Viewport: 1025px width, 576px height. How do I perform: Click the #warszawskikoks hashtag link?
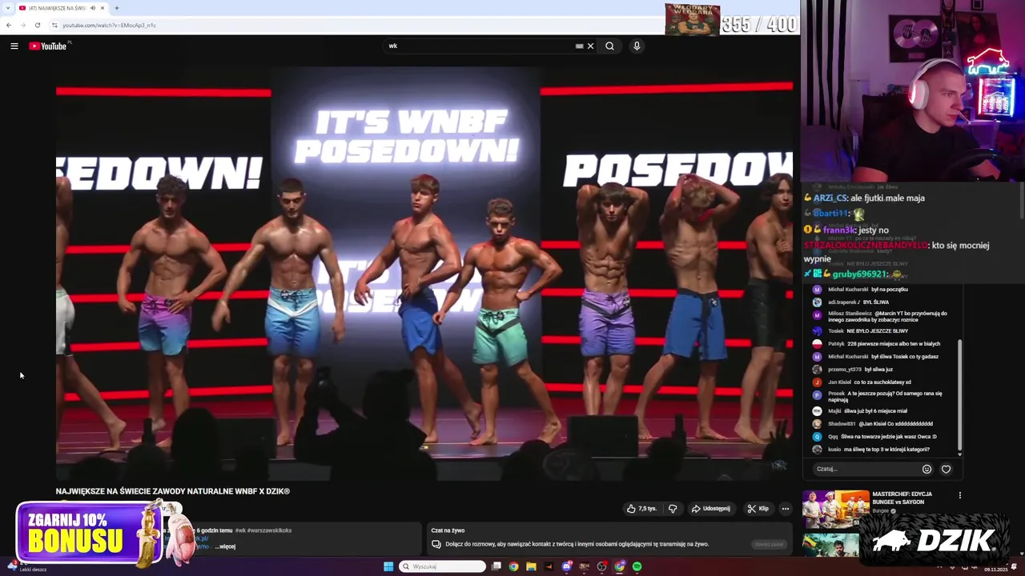click(x=269, y=530)
